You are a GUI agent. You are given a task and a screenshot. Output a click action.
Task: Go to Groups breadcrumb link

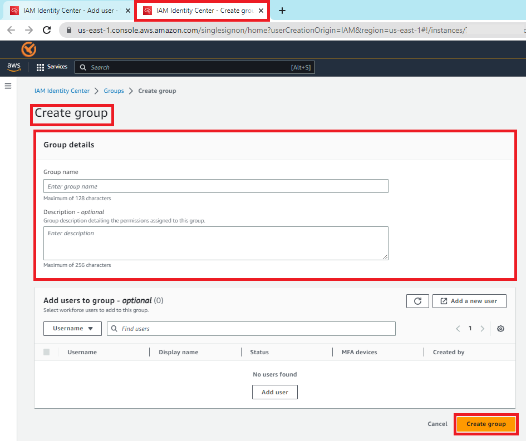[114, 91]
